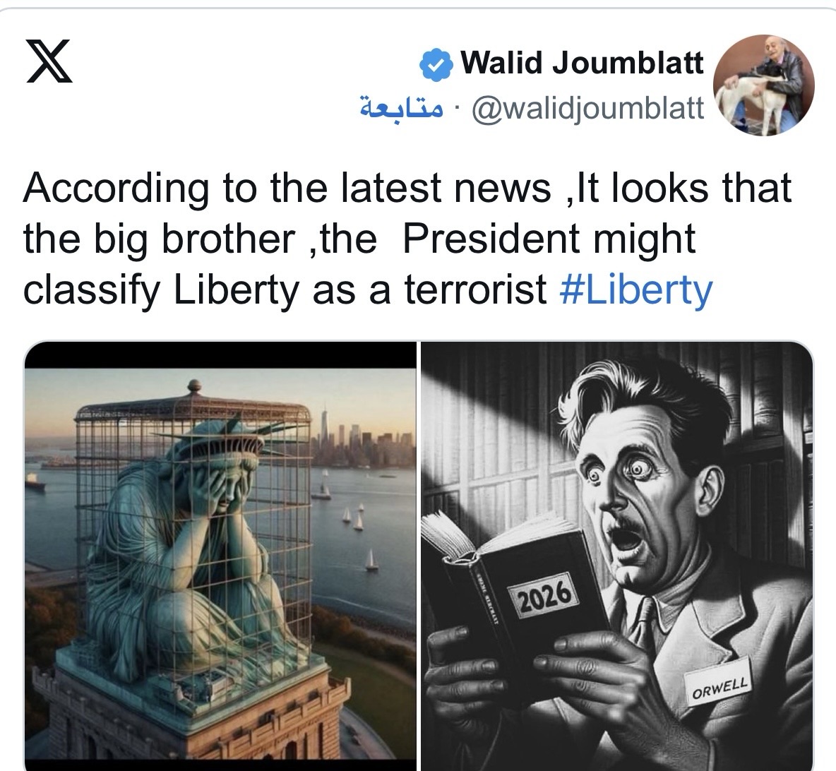Click the blue verified badge icon
This screenshot has height=771, width=836.
pyautogui.click(x=436, y=64)
